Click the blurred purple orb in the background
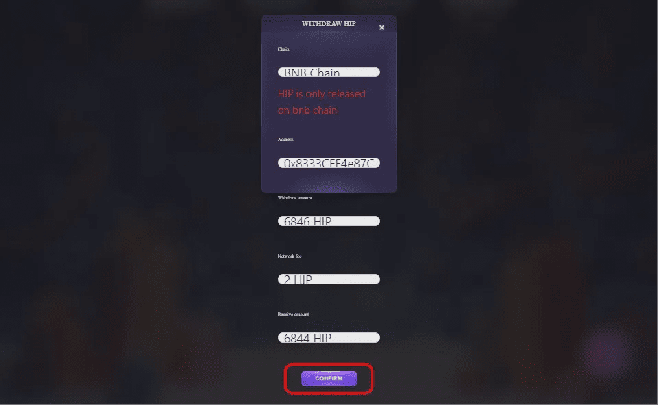Image resolution: width=658 pixels, height=405 pixels. click(607, 350)
